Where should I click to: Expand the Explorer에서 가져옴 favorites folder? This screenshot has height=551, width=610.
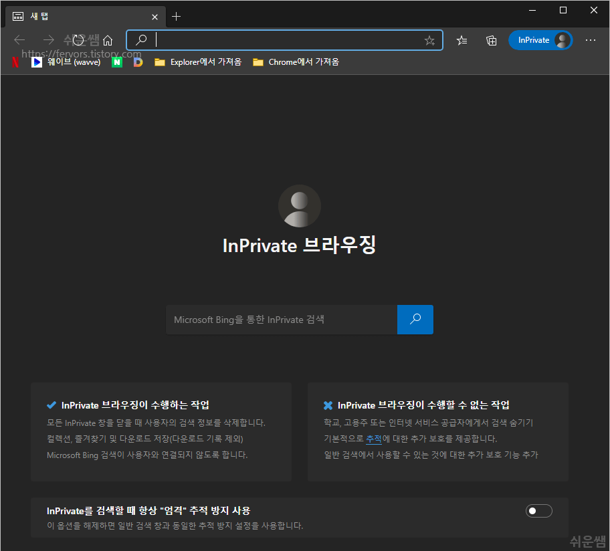pos(198,62)
